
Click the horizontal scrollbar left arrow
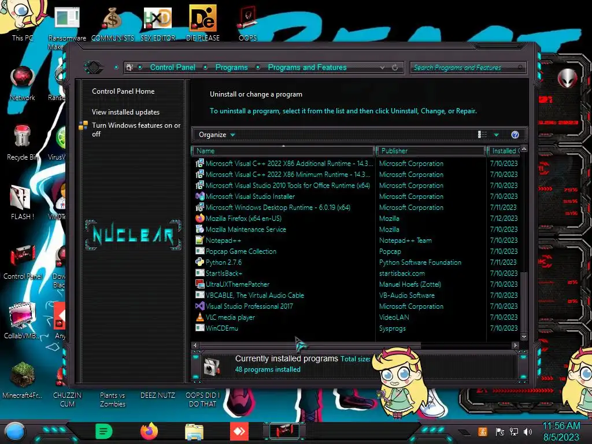(195, 345)
